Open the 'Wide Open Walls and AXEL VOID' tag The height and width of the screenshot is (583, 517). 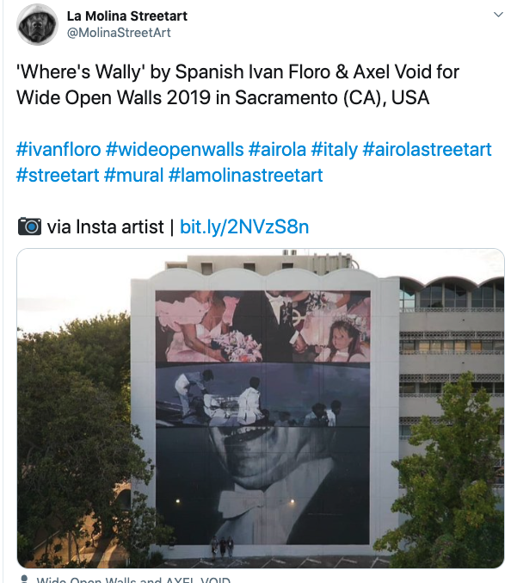click(133, 580)
